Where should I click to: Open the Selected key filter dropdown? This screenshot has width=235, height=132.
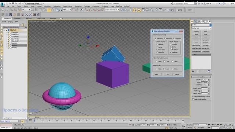(200, 125)
